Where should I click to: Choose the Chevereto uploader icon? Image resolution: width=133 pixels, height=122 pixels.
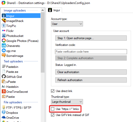(x=4, y=46)
